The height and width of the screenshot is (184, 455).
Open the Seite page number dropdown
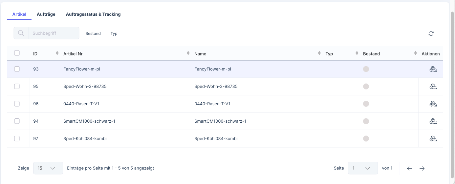tap(362, 168)
